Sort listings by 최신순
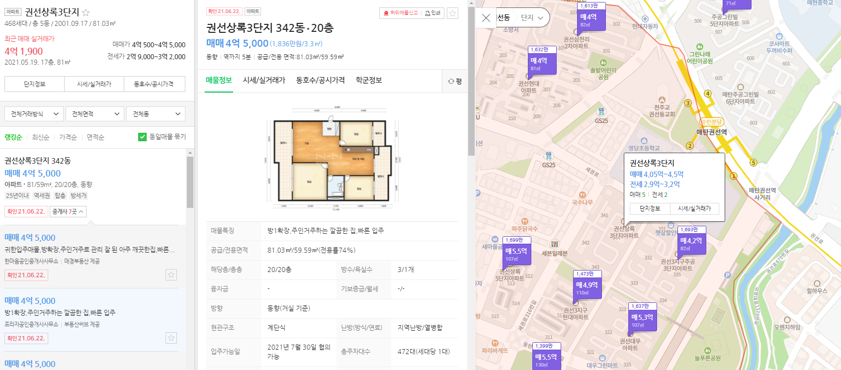This screenshot has height=370, width=841. pyautogui.click(x=41, y=137)
